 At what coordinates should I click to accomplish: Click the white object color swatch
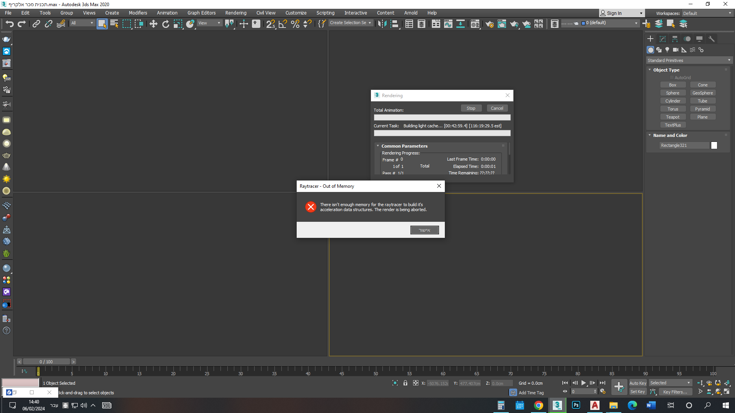point(714,145)
